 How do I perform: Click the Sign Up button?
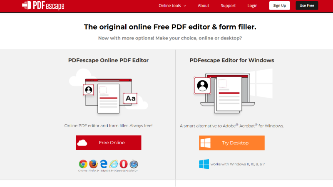(279, 5)
